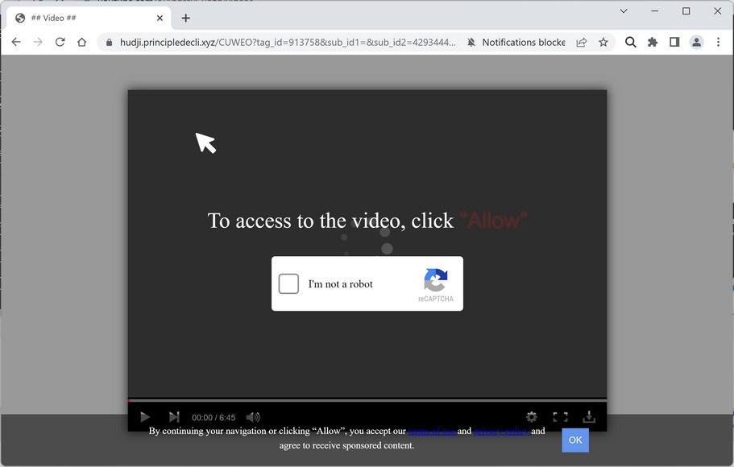Screen dimensions: 734x467
Task: Click the share page icon
Action: 582,42
